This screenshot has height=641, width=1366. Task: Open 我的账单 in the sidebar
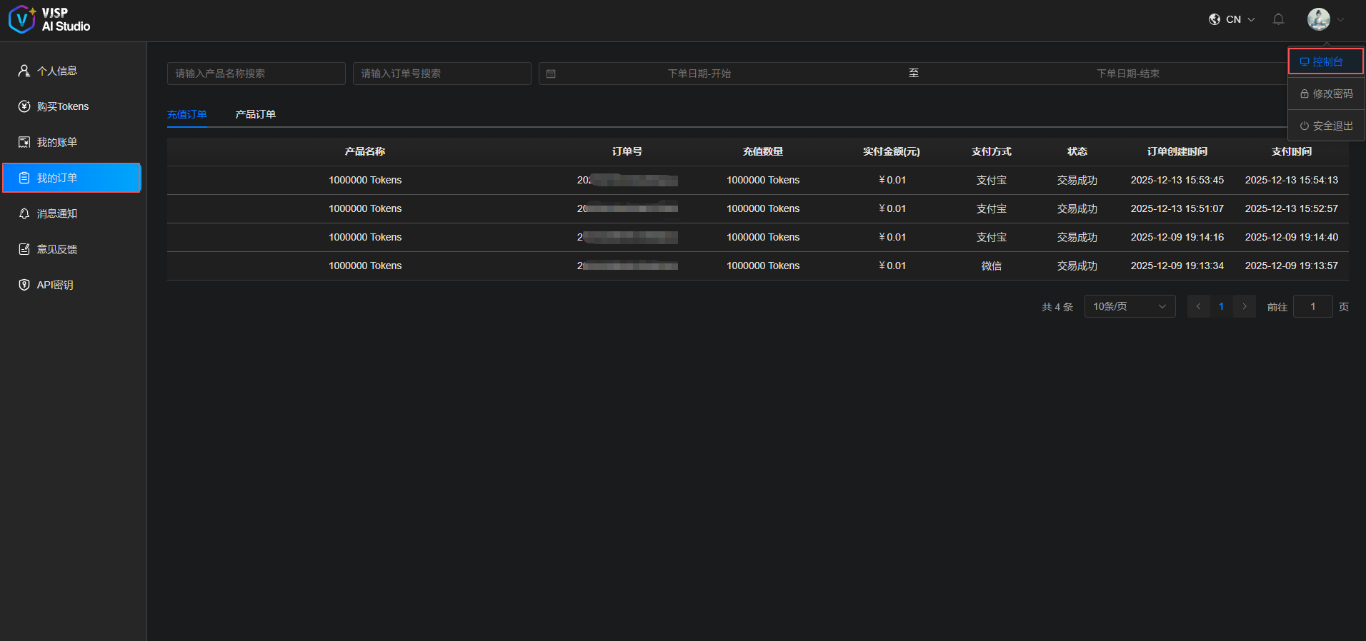pos(57,142)
